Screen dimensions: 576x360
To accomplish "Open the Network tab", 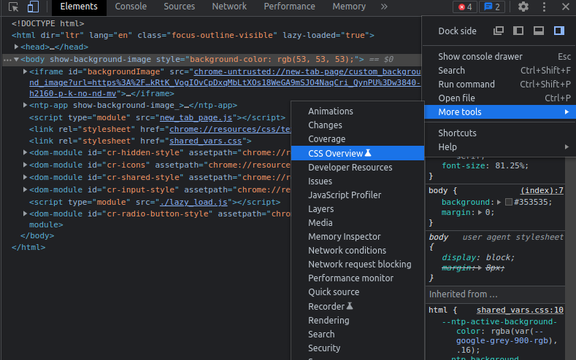I will tap(229, 7).
